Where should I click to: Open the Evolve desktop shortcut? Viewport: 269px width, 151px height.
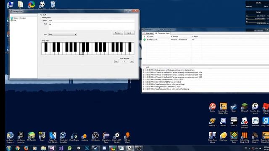213,107
